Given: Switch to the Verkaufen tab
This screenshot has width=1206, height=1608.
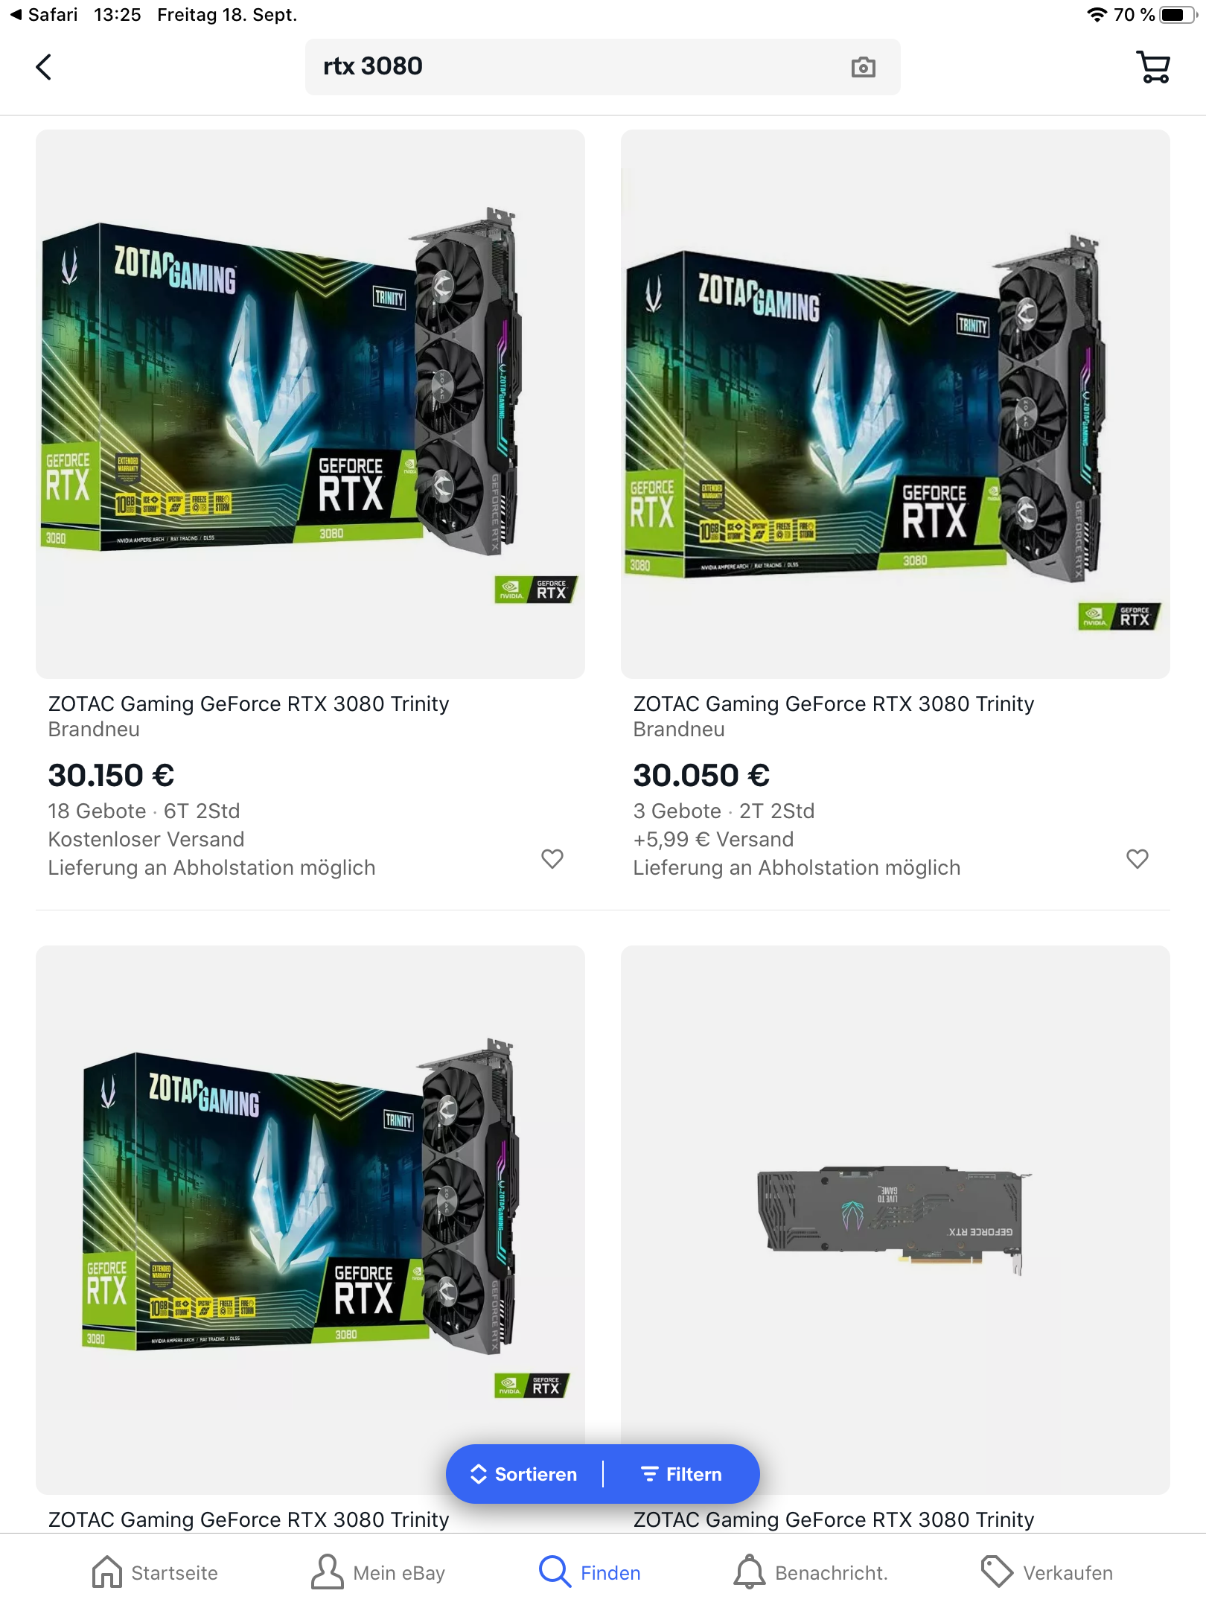Looking at the screenshot, I should [x=1047, y=1572].
